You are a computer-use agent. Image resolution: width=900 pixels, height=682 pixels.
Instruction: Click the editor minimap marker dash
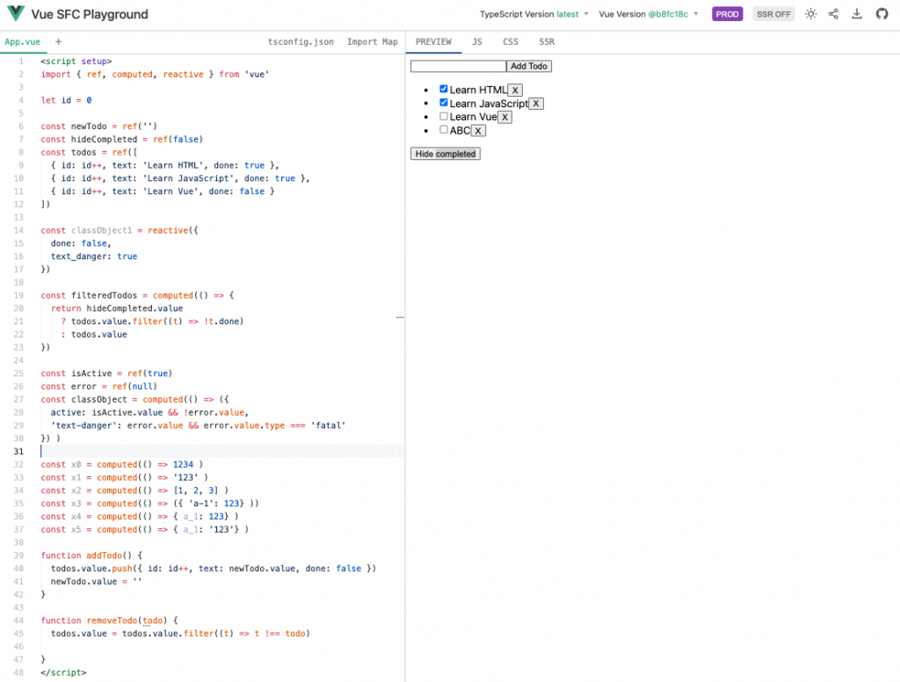(x=400, y=317)
